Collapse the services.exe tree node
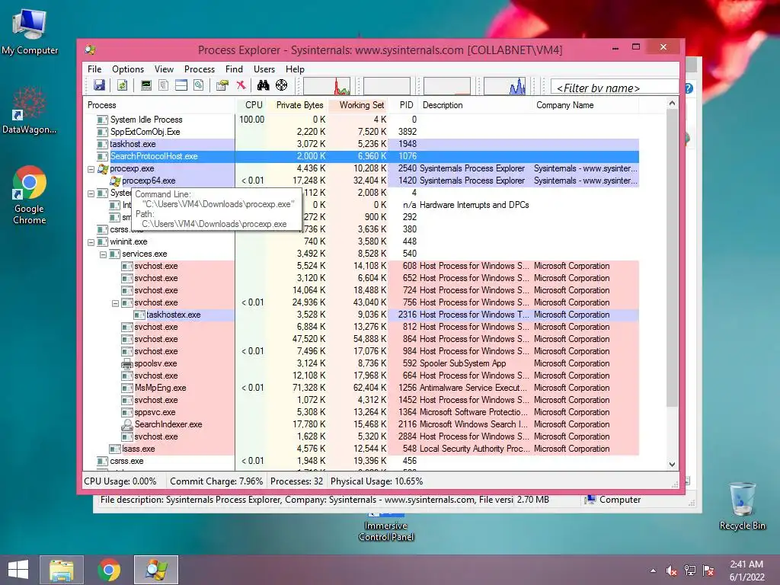The height and width of the screenshot is (585, 780). (103, 254)
